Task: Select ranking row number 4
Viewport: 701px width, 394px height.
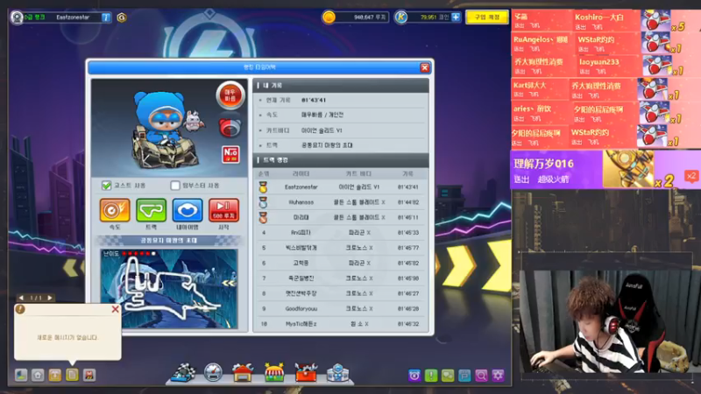Action: click(341, 232)
